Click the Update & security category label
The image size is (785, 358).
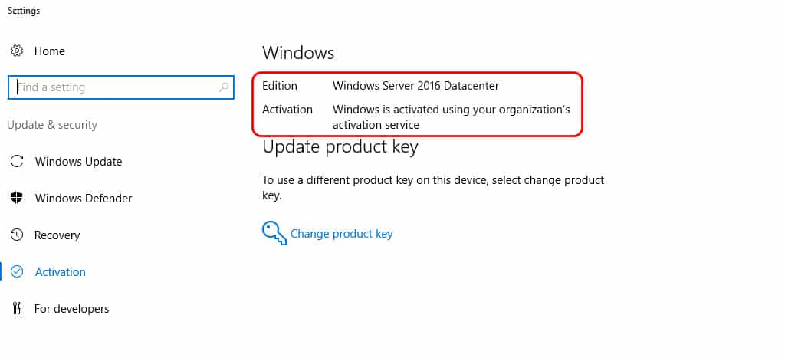52,125
